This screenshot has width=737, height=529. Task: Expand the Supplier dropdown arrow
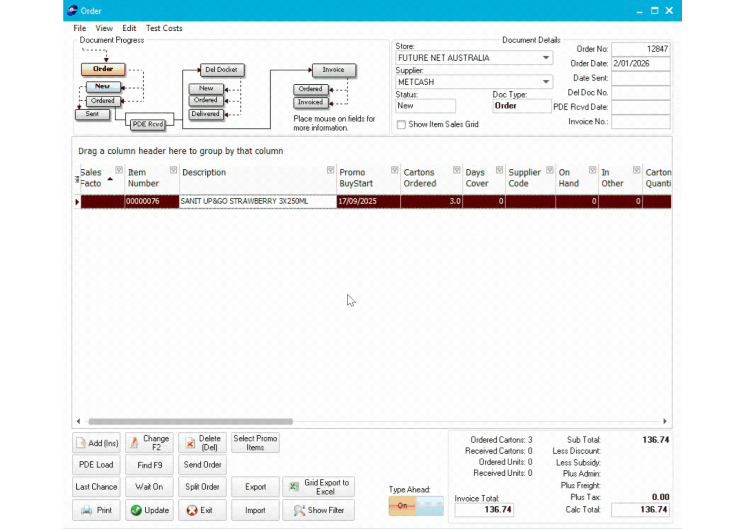(x=545, y=82)
